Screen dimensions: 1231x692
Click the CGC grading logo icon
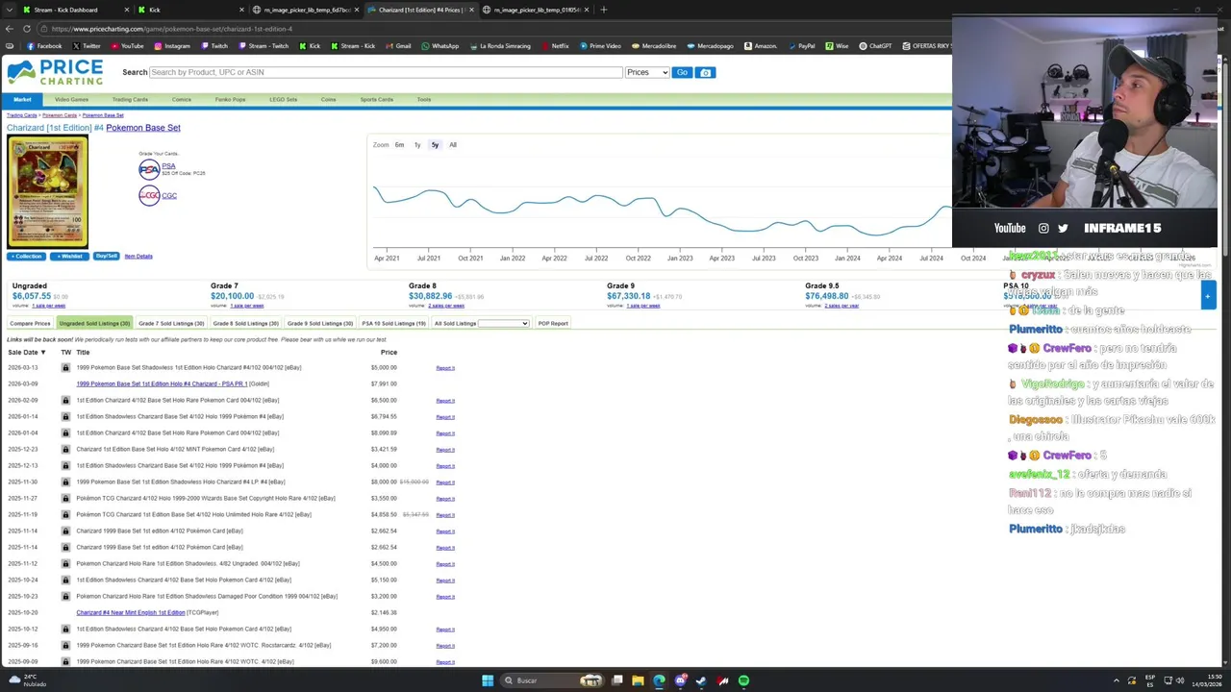[x=149, y=195]
